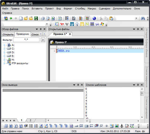The height and width of the screenshot is (134, 150).
Task: Pin the Список шаблонов panel
Action: coord(138,85)
